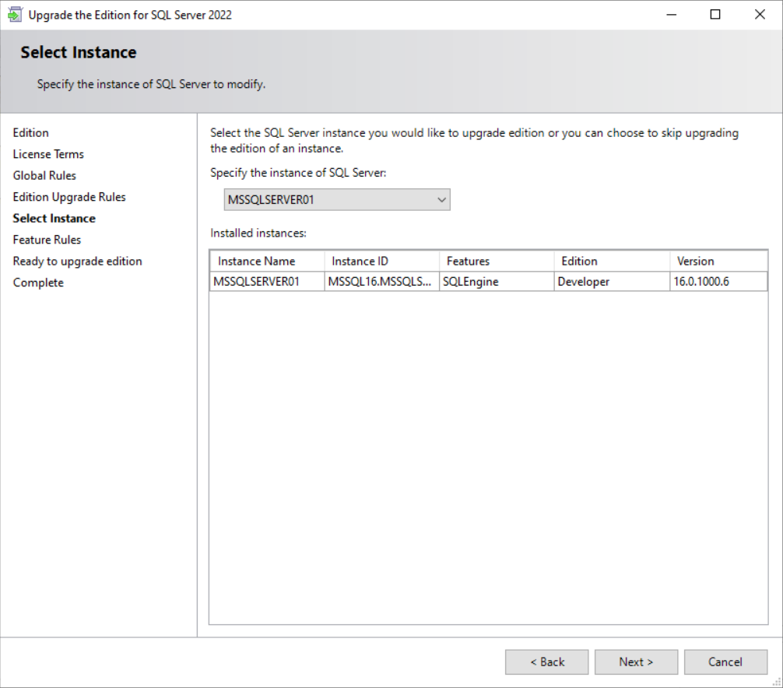Select the Complete step in sidebar
The image size is (783, 688).
pyautogui.click(x=38, y=283)
